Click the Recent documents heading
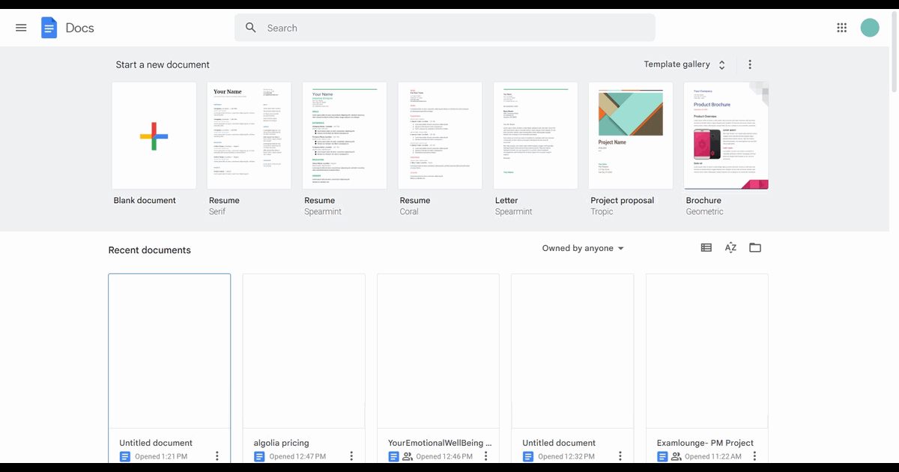This screenshot has width=899, height=472. pyautogui.click(x=150, y=250)
